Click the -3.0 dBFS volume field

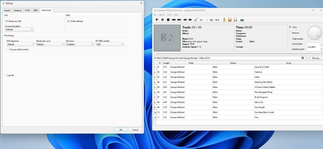(x=313, y=47)
